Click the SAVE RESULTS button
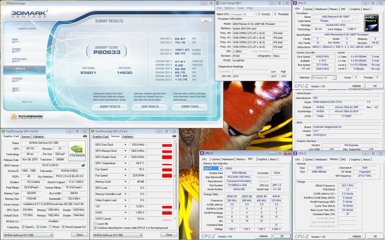This screenshot has width=385, height=240. click(150, 106)
